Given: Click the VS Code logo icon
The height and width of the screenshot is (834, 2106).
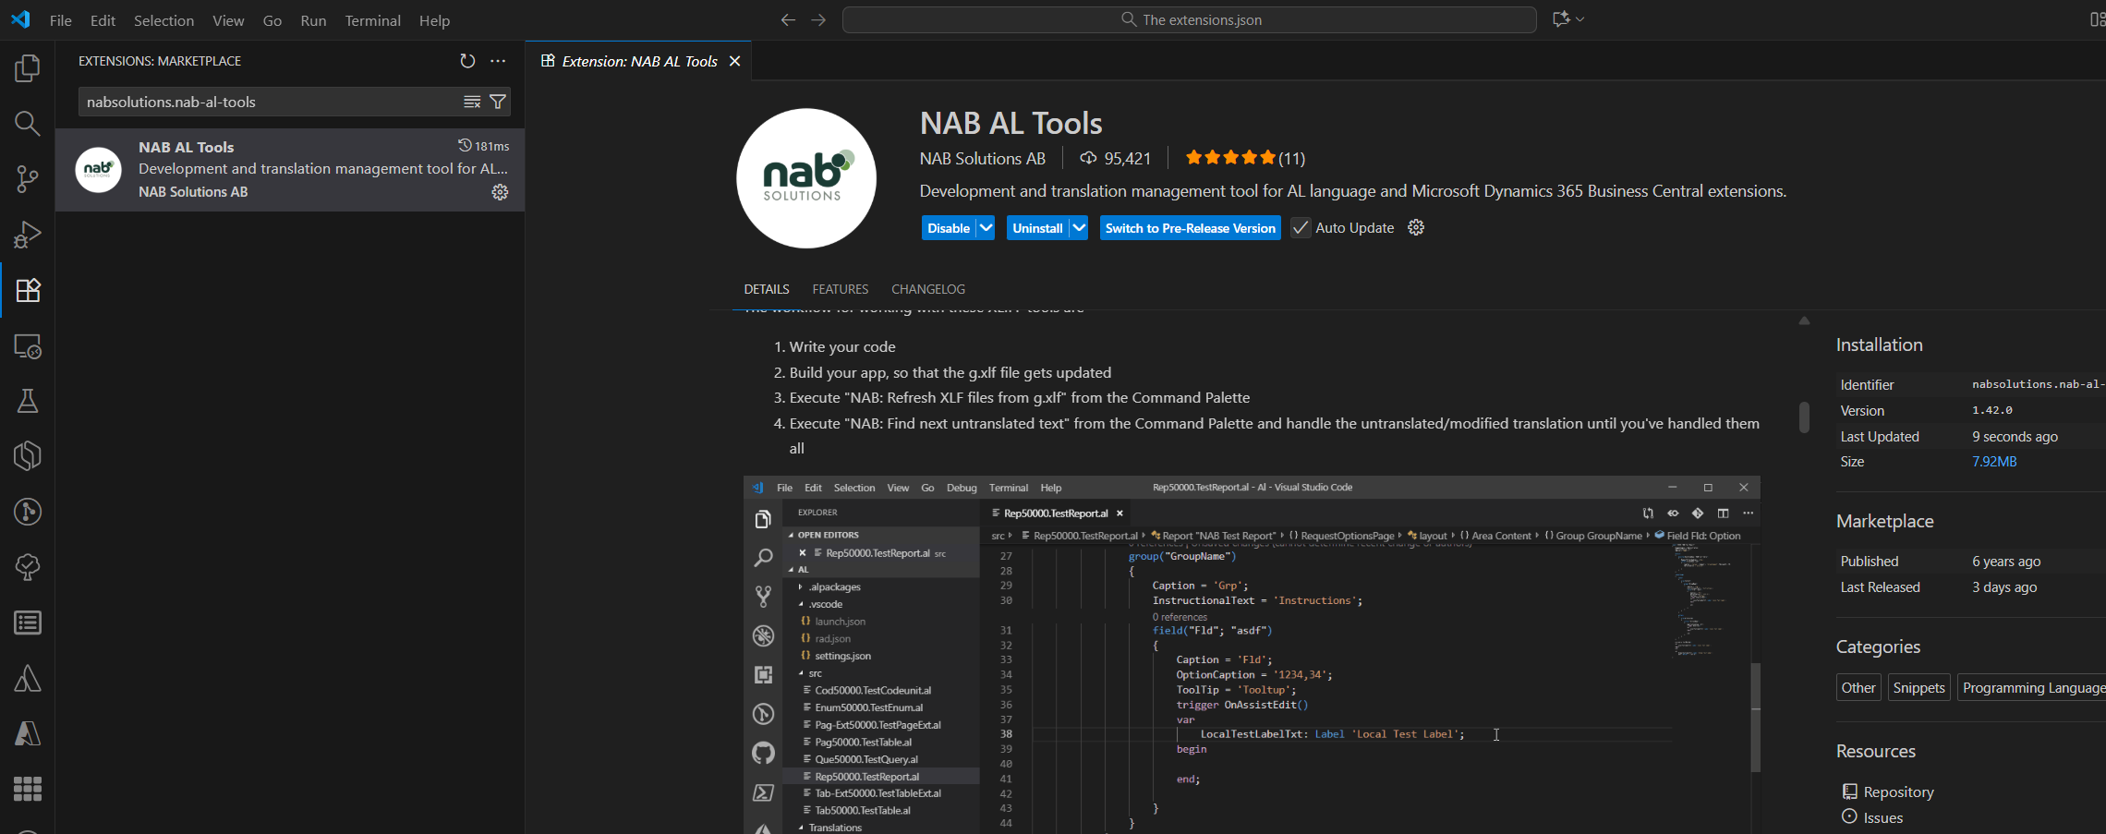Looking at the screenshot, I should 20,19.
